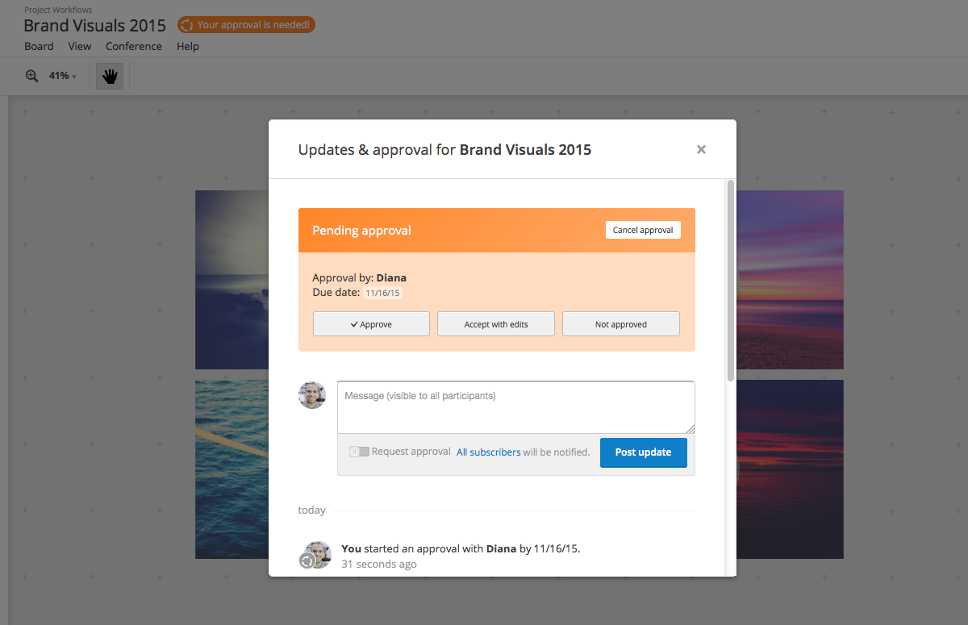Click the orange 'Your approval is needed' badge

pos(246,25)
